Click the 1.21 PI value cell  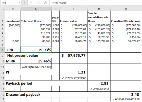pyautogui.click(x=74, y=72)
